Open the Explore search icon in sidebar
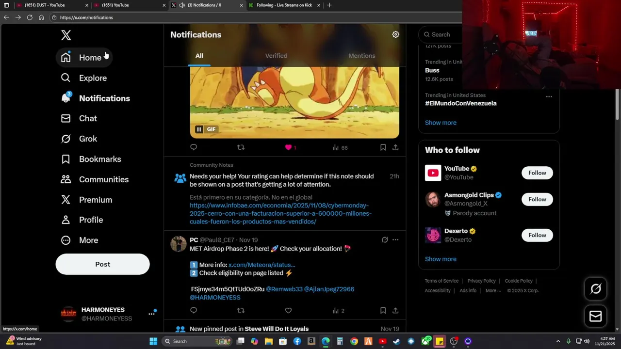Screen dimensions: 621x349 point(65,78)
